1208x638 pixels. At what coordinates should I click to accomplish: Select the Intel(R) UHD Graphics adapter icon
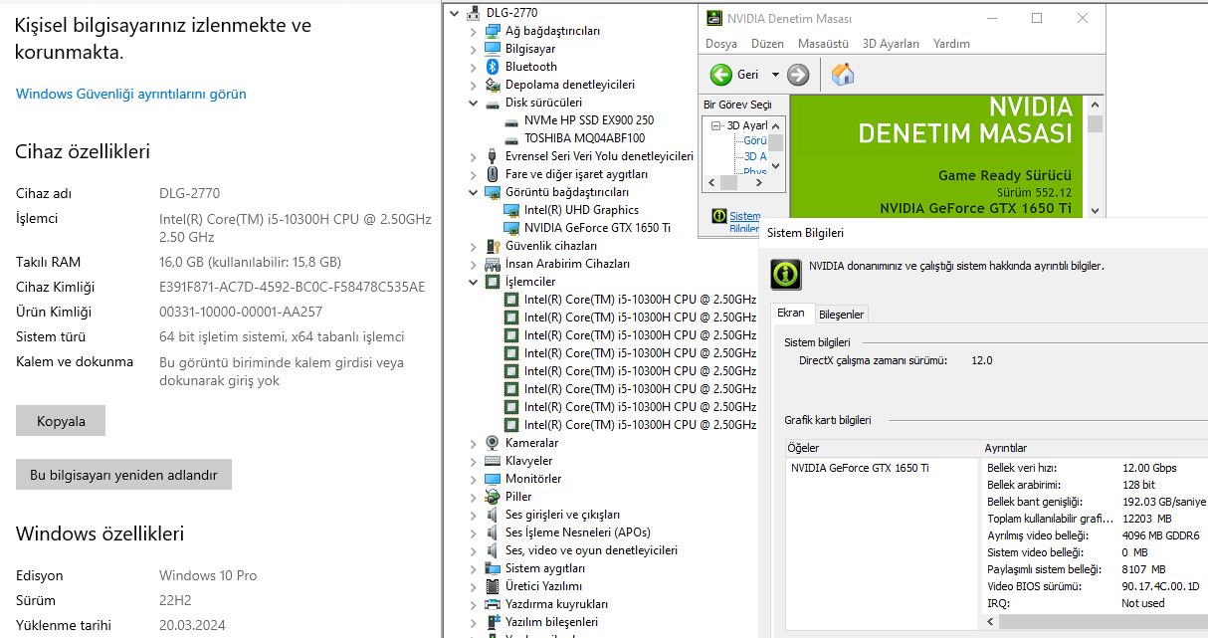(x=510, y=210)
